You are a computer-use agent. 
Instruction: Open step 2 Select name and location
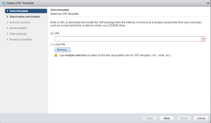(23, 17)
